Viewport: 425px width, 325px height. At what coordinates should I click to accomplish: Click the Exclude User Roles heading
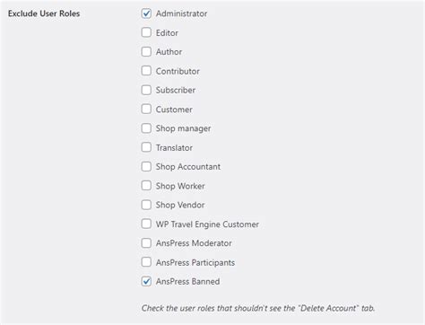click(x=44, y=13)
